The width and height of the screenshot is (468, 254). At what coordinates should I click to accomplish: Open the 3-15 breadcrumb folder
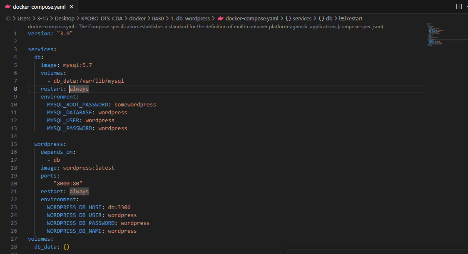click(42, 18)
